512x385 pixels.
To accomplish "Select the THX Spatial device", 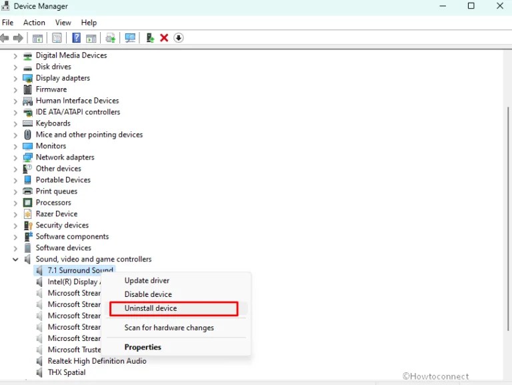I will (x=67, y=372).
